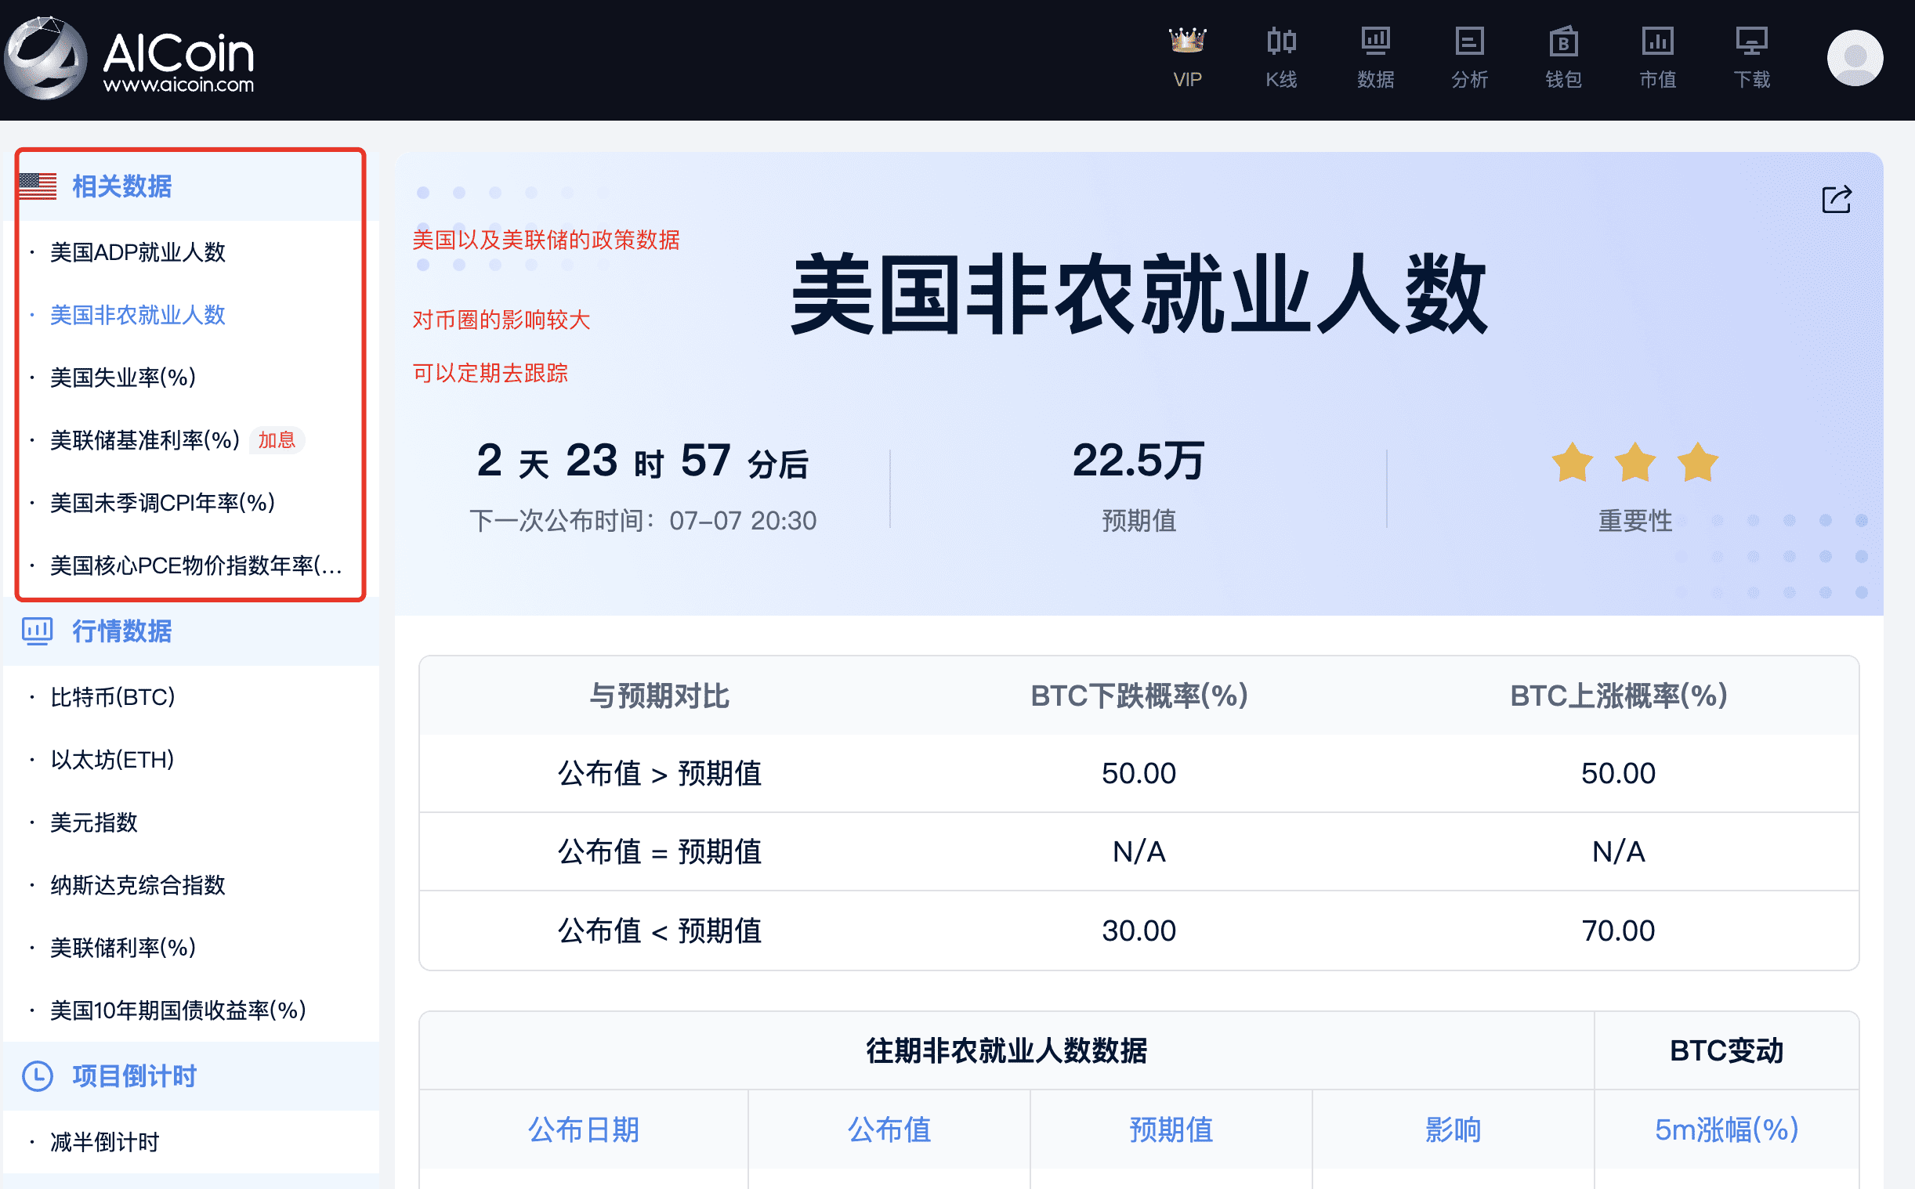Open 以太坊(ETH) in sidebar
The height and width of the screenshot is (1189, 1915).
[x=113, y=760]
